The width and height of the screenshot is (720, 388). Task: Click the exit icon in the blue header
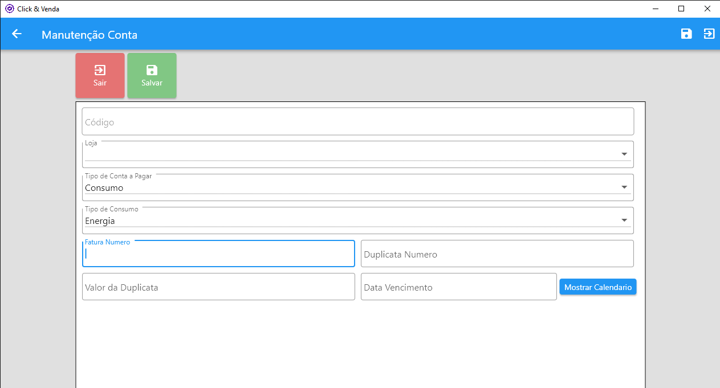coord(709,34)
